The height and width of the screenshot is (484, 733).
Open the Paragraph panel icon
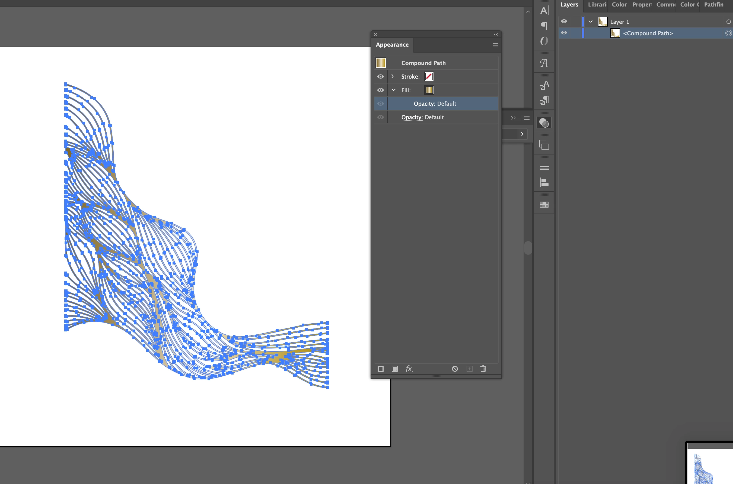544,26
